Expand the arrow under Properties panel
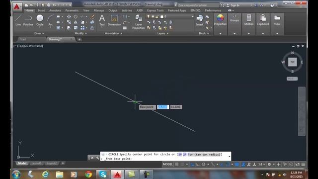 pos(220,34)
